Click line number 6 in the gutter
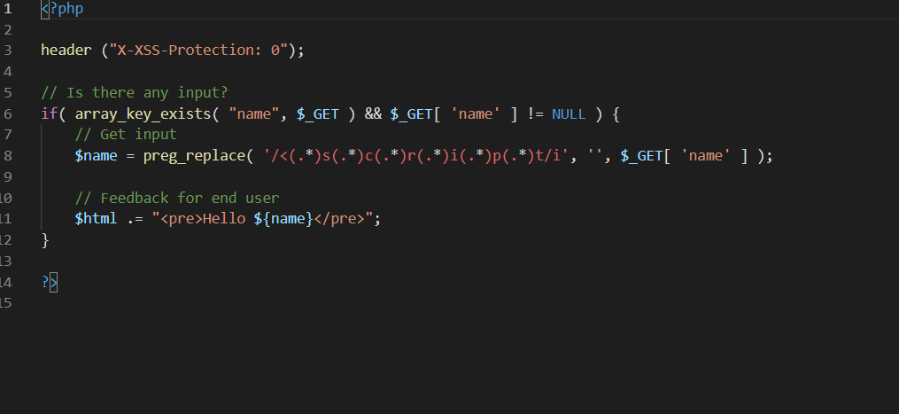 pos(7,113)
